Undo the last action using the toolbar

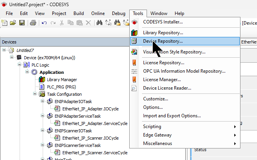(x=44, y=23)
